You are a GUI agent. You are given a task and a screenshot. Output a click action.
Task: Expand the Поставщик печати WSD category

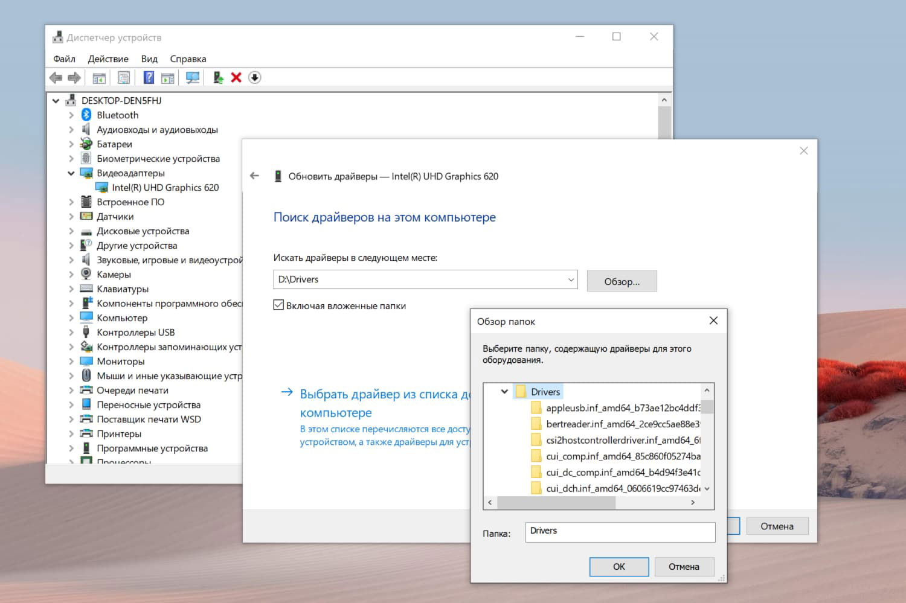coord(71,420)
